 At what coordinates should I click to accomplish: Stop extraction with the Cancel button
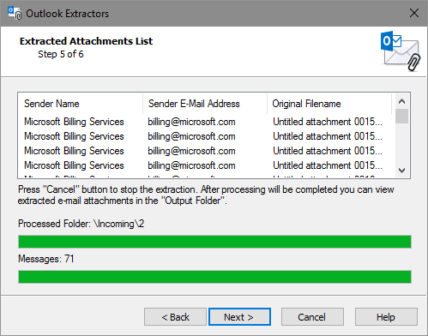[312, 317]
